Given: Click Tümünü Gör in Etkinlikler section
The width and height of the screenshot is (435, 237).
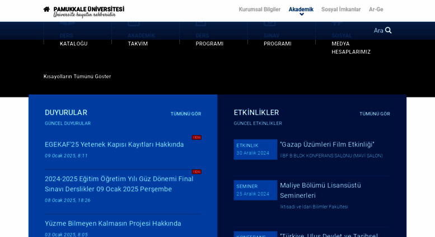Looking at the screenshot, I should point(375,114).
